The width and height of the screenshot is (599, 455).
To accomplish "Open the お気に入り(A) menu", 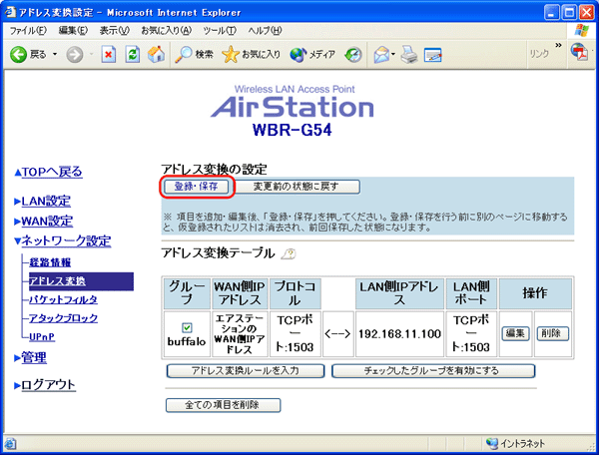I will [x=166, y=31].
